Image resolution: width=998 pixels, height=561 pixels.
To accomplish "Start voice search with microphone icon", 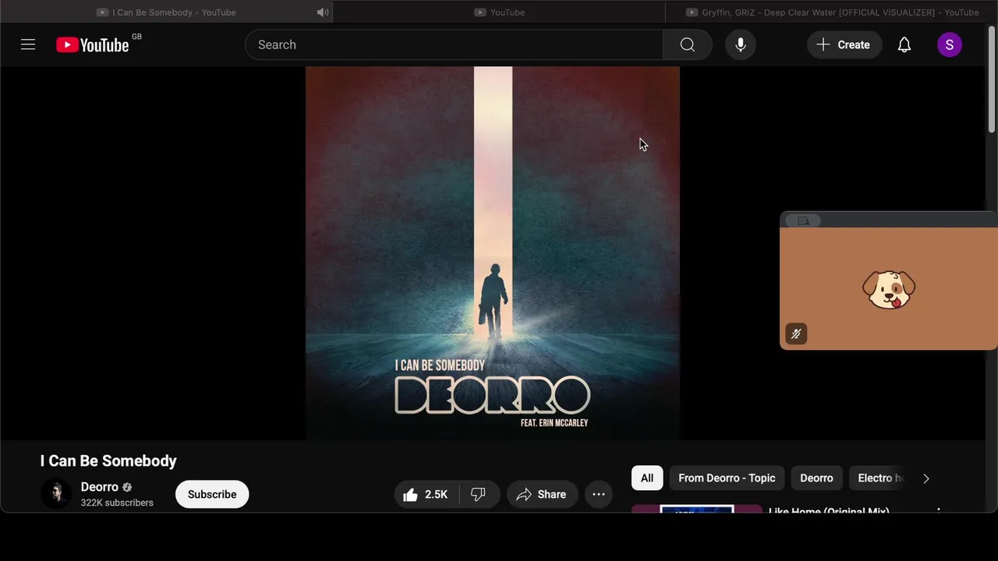I will [x=741, y=44].
